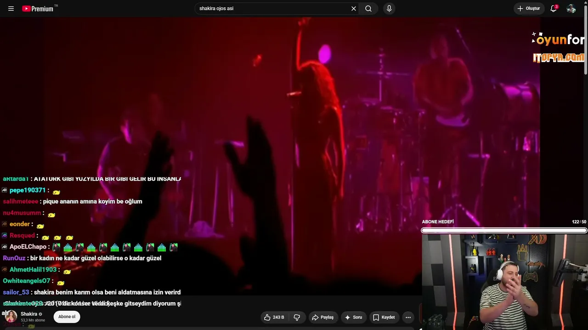Select chat username Resqued

pyautogui.click(x=22, y=235)
